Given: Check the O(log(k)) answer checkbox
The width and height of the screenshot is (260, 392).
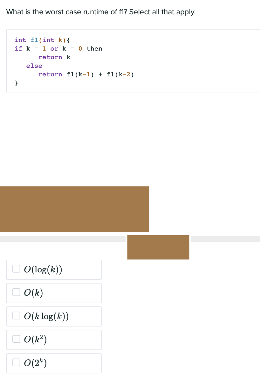Looking at the screenshot, I should [16, 269].
